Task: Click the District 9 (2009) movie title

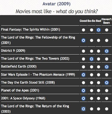Action: point(13,51)
